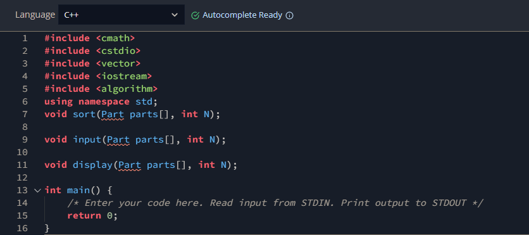Click the underlined Part in display declaration
This screenshot has width=529, height=235.
130,165
